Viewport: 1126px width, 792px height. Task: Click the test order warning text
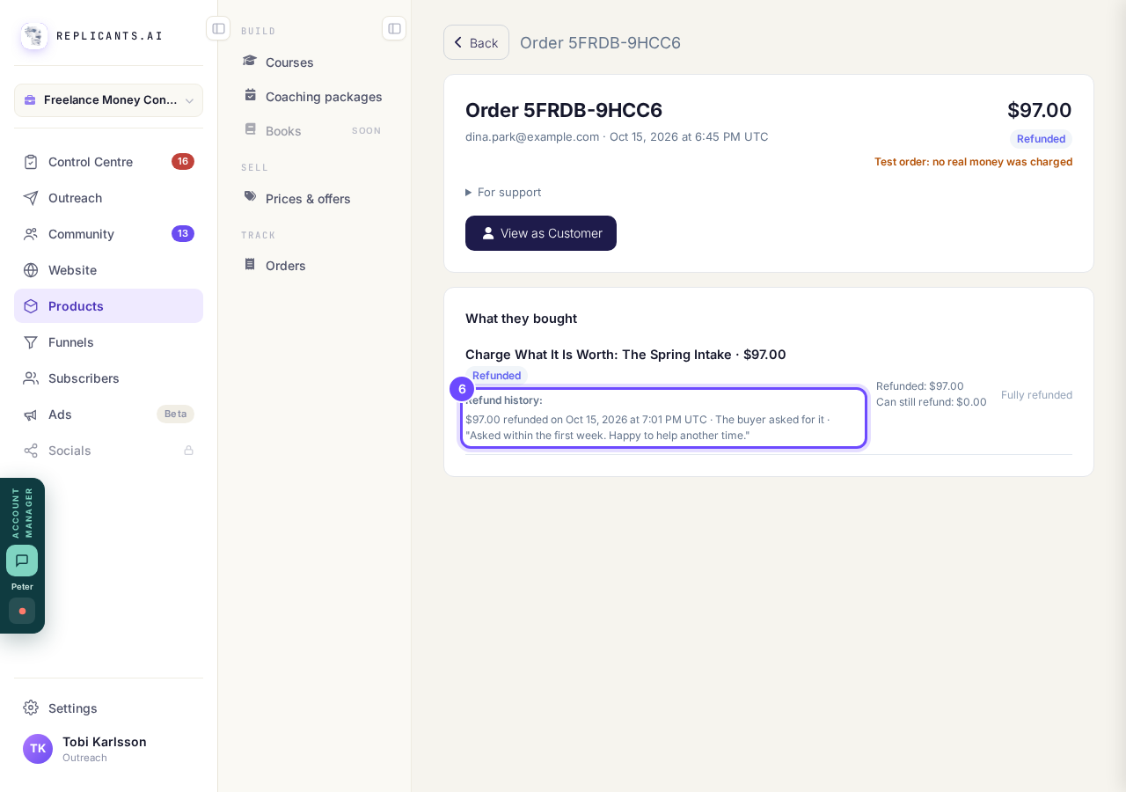(973, 162)
